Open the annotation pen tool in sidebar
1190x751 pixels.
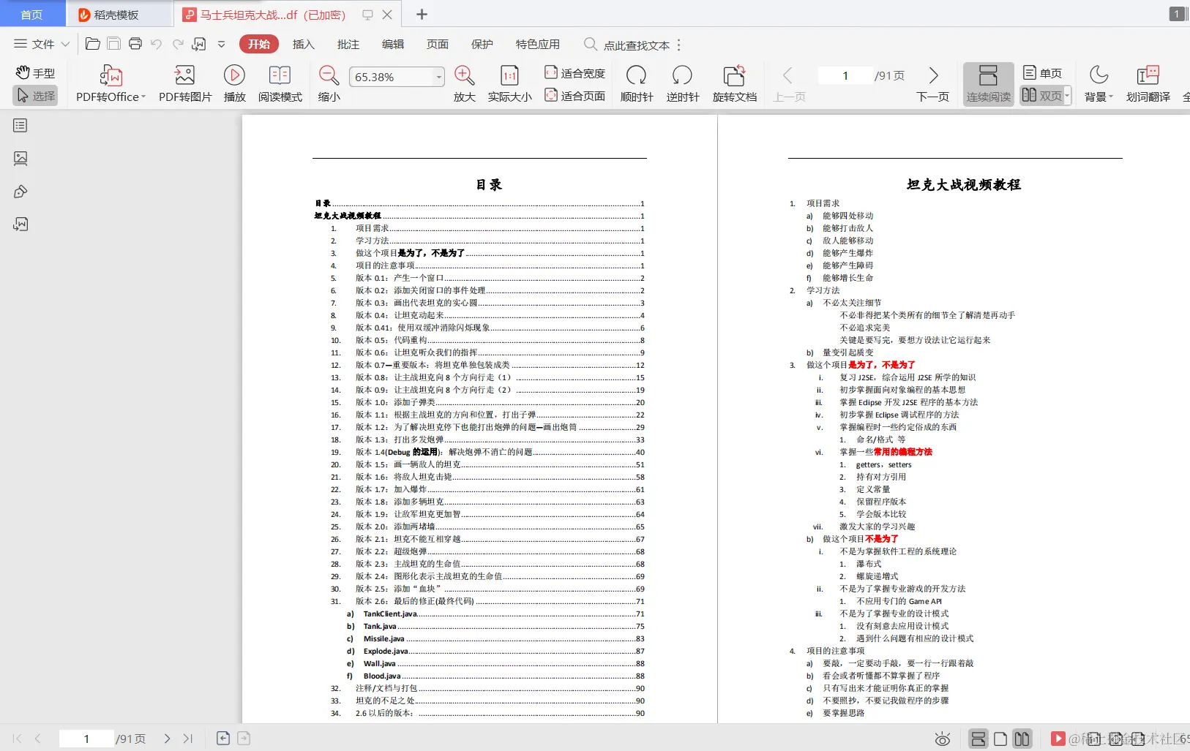(x=20, y=192)
